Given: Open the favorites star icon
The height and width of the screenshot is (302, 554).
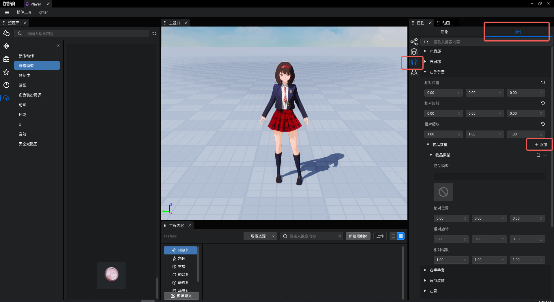Looking at the screenshot, I should click(6, 72).
